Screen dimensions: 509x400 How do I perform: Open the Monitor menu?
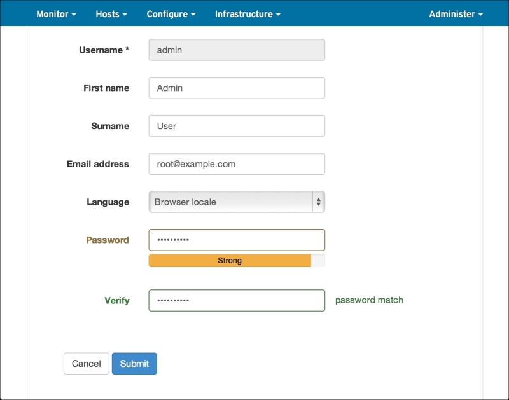56,14
